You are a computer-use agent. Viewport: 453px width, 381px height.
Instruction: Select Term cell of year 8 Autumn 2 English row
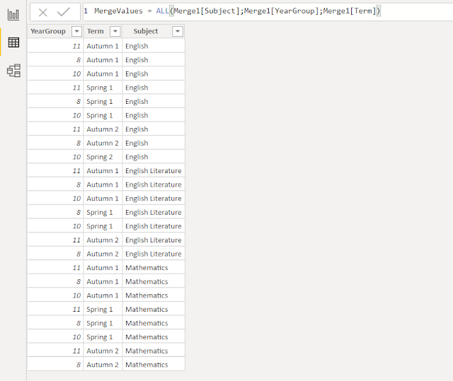pos(103,143)
